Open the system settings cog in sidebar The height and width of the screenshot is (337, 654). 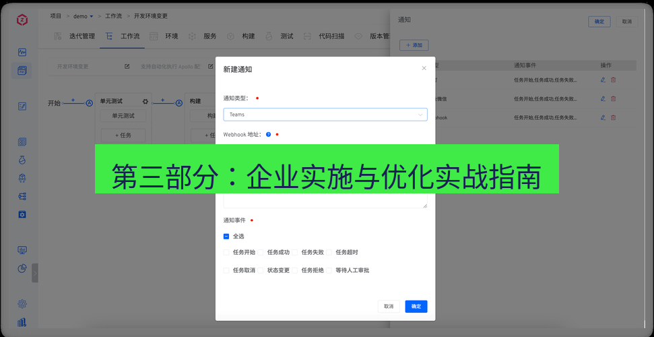point(22,304)
